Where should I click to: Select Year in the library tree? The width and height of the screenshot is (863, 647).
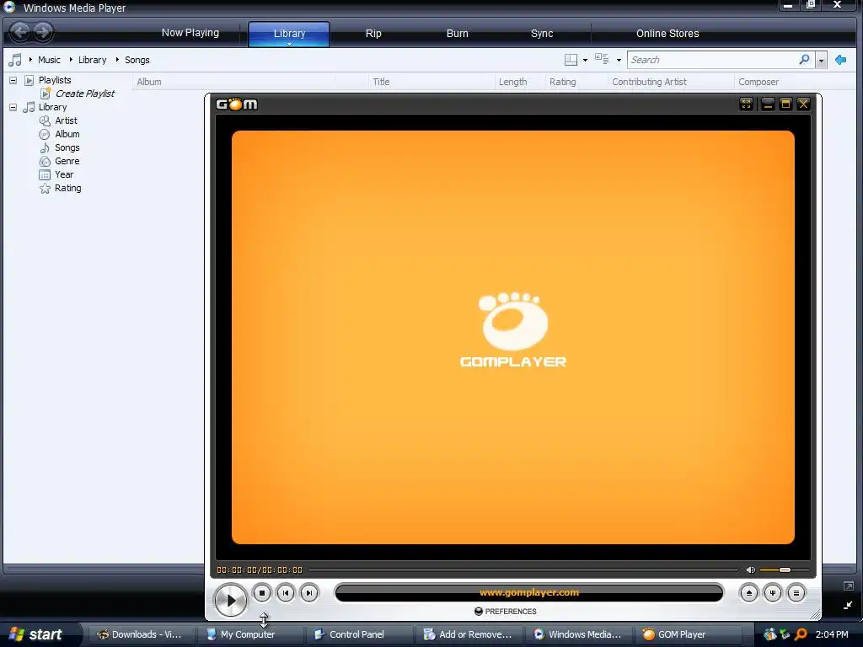pyautogui.click(x=64, y=174)
